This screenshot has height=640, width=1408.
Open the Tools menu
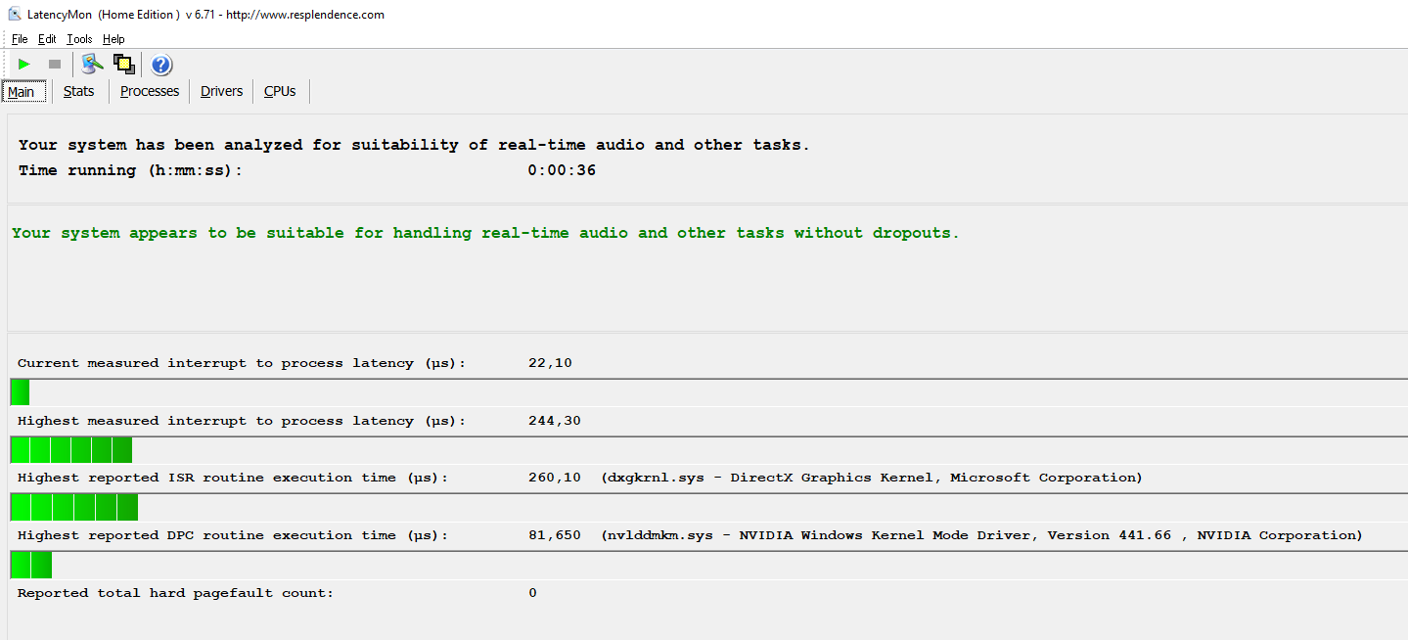(79, 39)
